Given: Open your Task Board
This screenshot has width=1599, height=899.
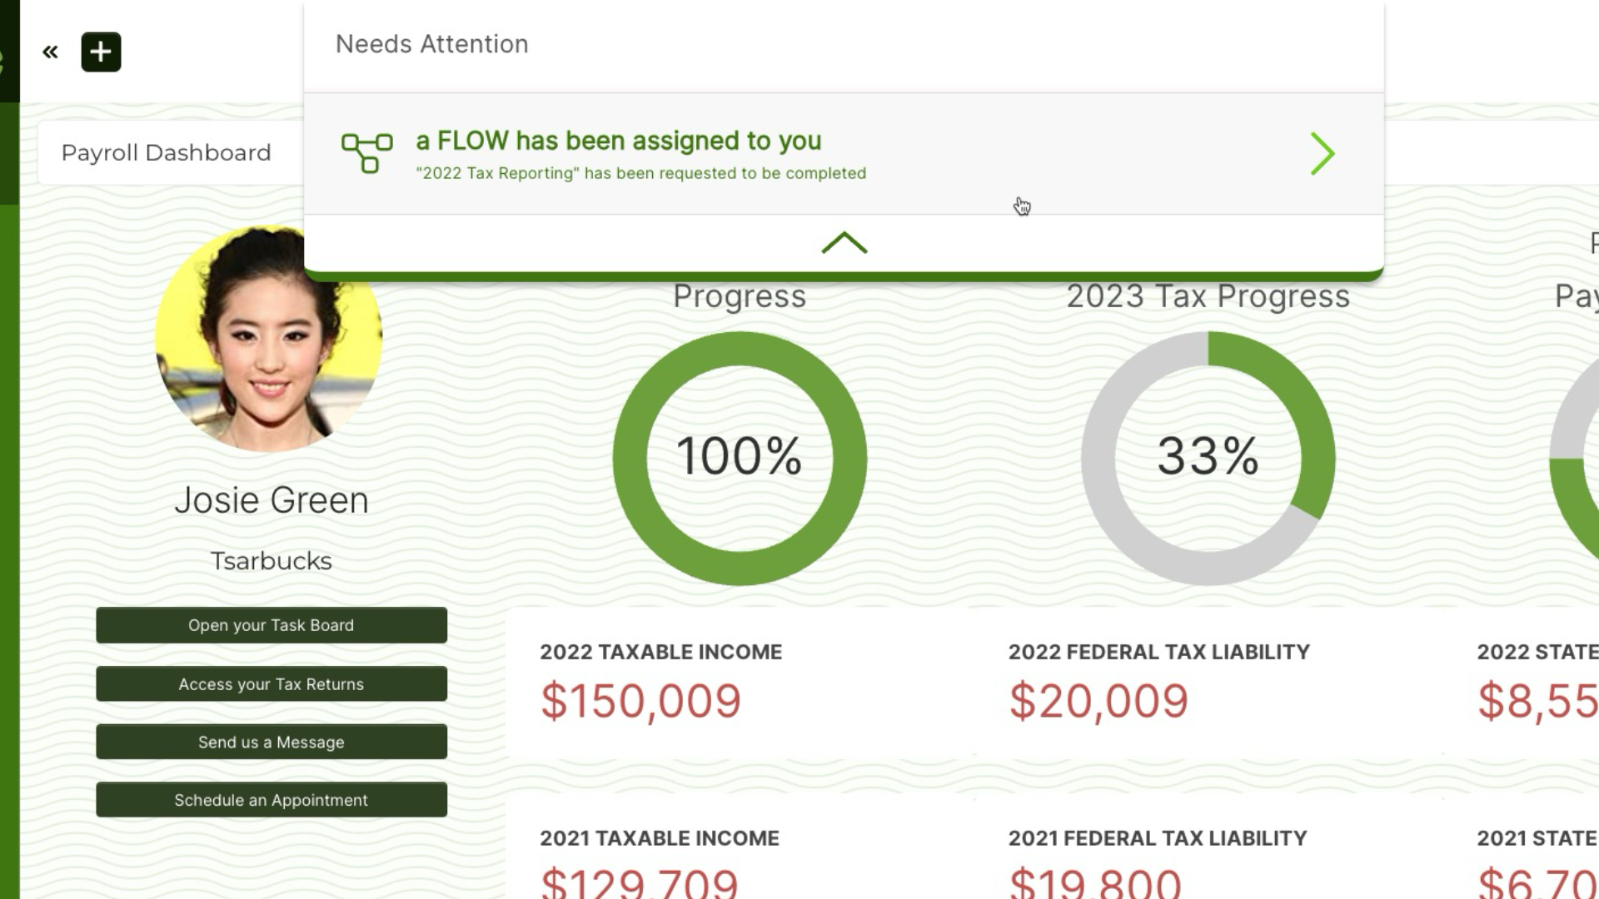Looking at the screenshot, I should click(271, 625).
